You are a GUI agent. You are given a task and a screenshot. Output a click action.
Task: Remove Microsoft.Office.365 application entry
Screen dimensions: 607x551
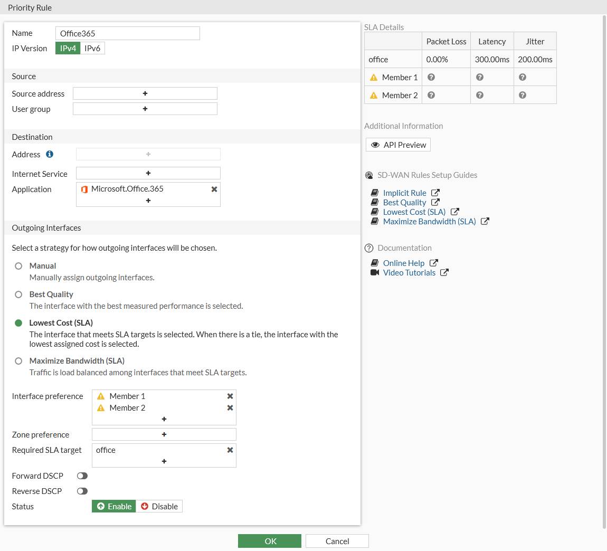pyautogui.click(x=214, y=189)
